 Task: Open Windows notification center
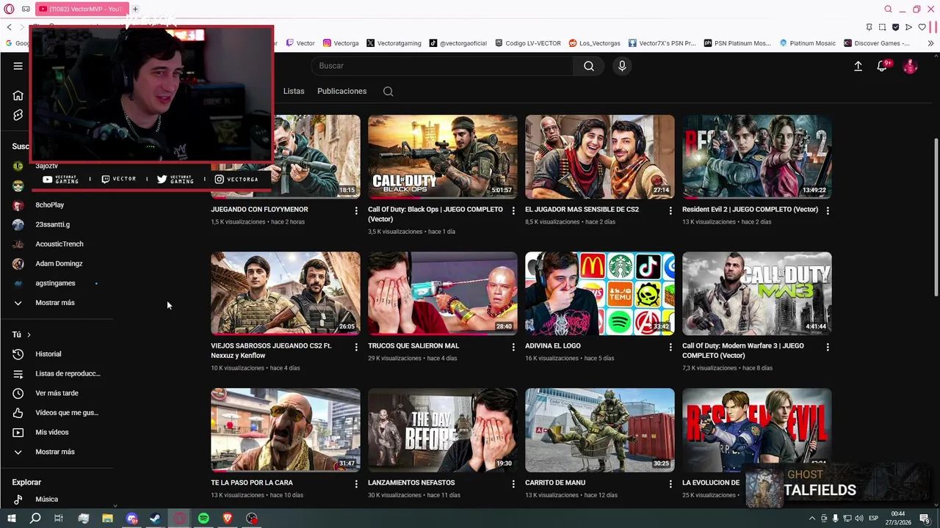pos(925,518)
